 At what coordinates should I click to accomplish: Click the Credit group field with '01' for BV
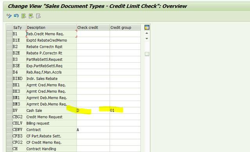click(x=125, y=111)
